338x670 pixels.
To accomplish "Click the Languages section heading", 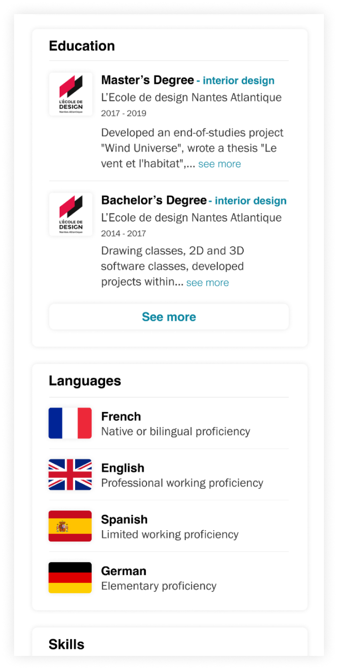I will point(85,381).
